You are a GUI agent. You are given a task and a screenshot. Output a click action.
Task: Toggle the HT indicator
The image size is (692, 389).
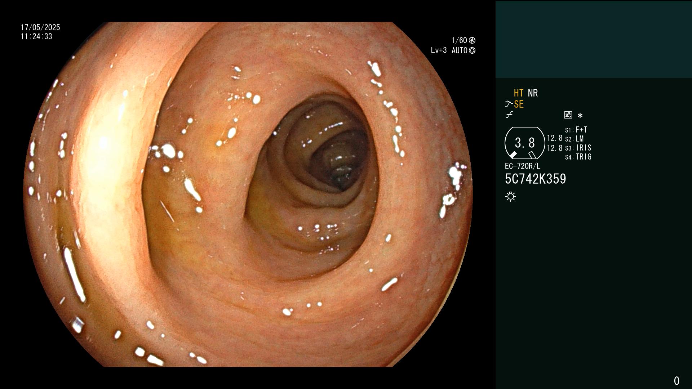click(x=519, y=93)
